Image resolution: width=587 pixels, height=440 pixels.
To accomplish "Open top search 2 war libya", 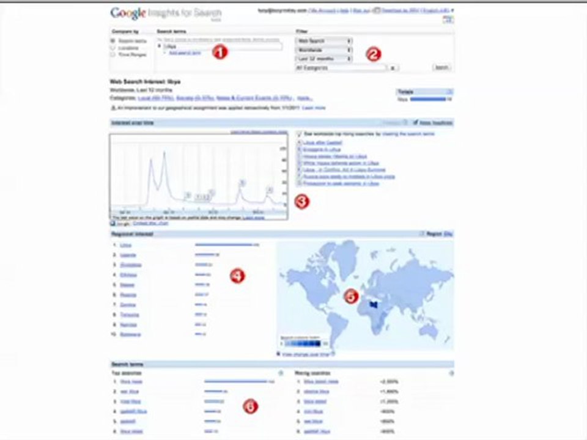I will pyautogui.click(x=130, y=392).
